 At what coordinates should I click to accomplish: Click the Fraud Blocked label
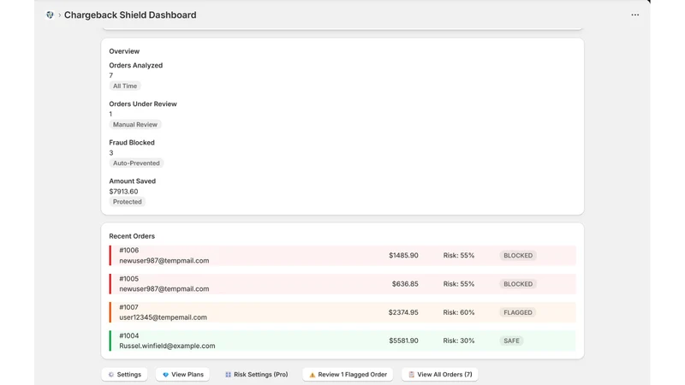(x=132, y=143)
